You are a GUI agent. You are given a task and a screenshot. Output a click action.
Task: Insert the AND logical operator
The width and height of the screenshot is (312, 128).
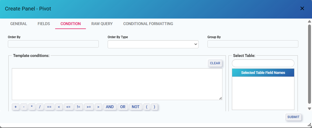(110, 107)
